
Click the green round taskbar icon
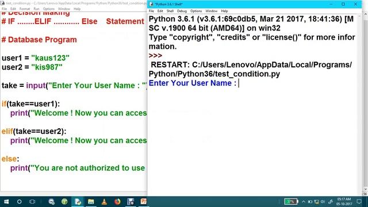click(x=64, y=202)
